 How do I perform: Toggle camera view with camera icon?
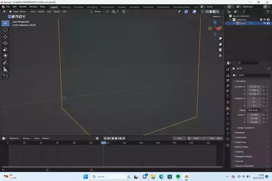click(220, 50)
